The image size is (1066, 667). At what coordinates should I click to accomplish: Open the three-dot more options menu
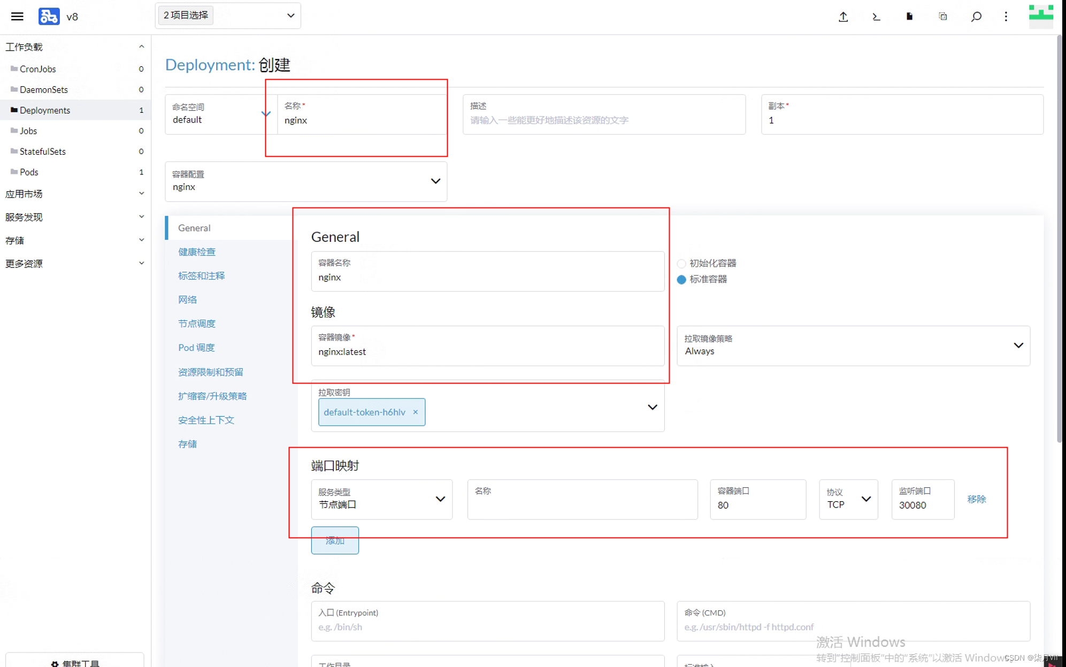1006,17
